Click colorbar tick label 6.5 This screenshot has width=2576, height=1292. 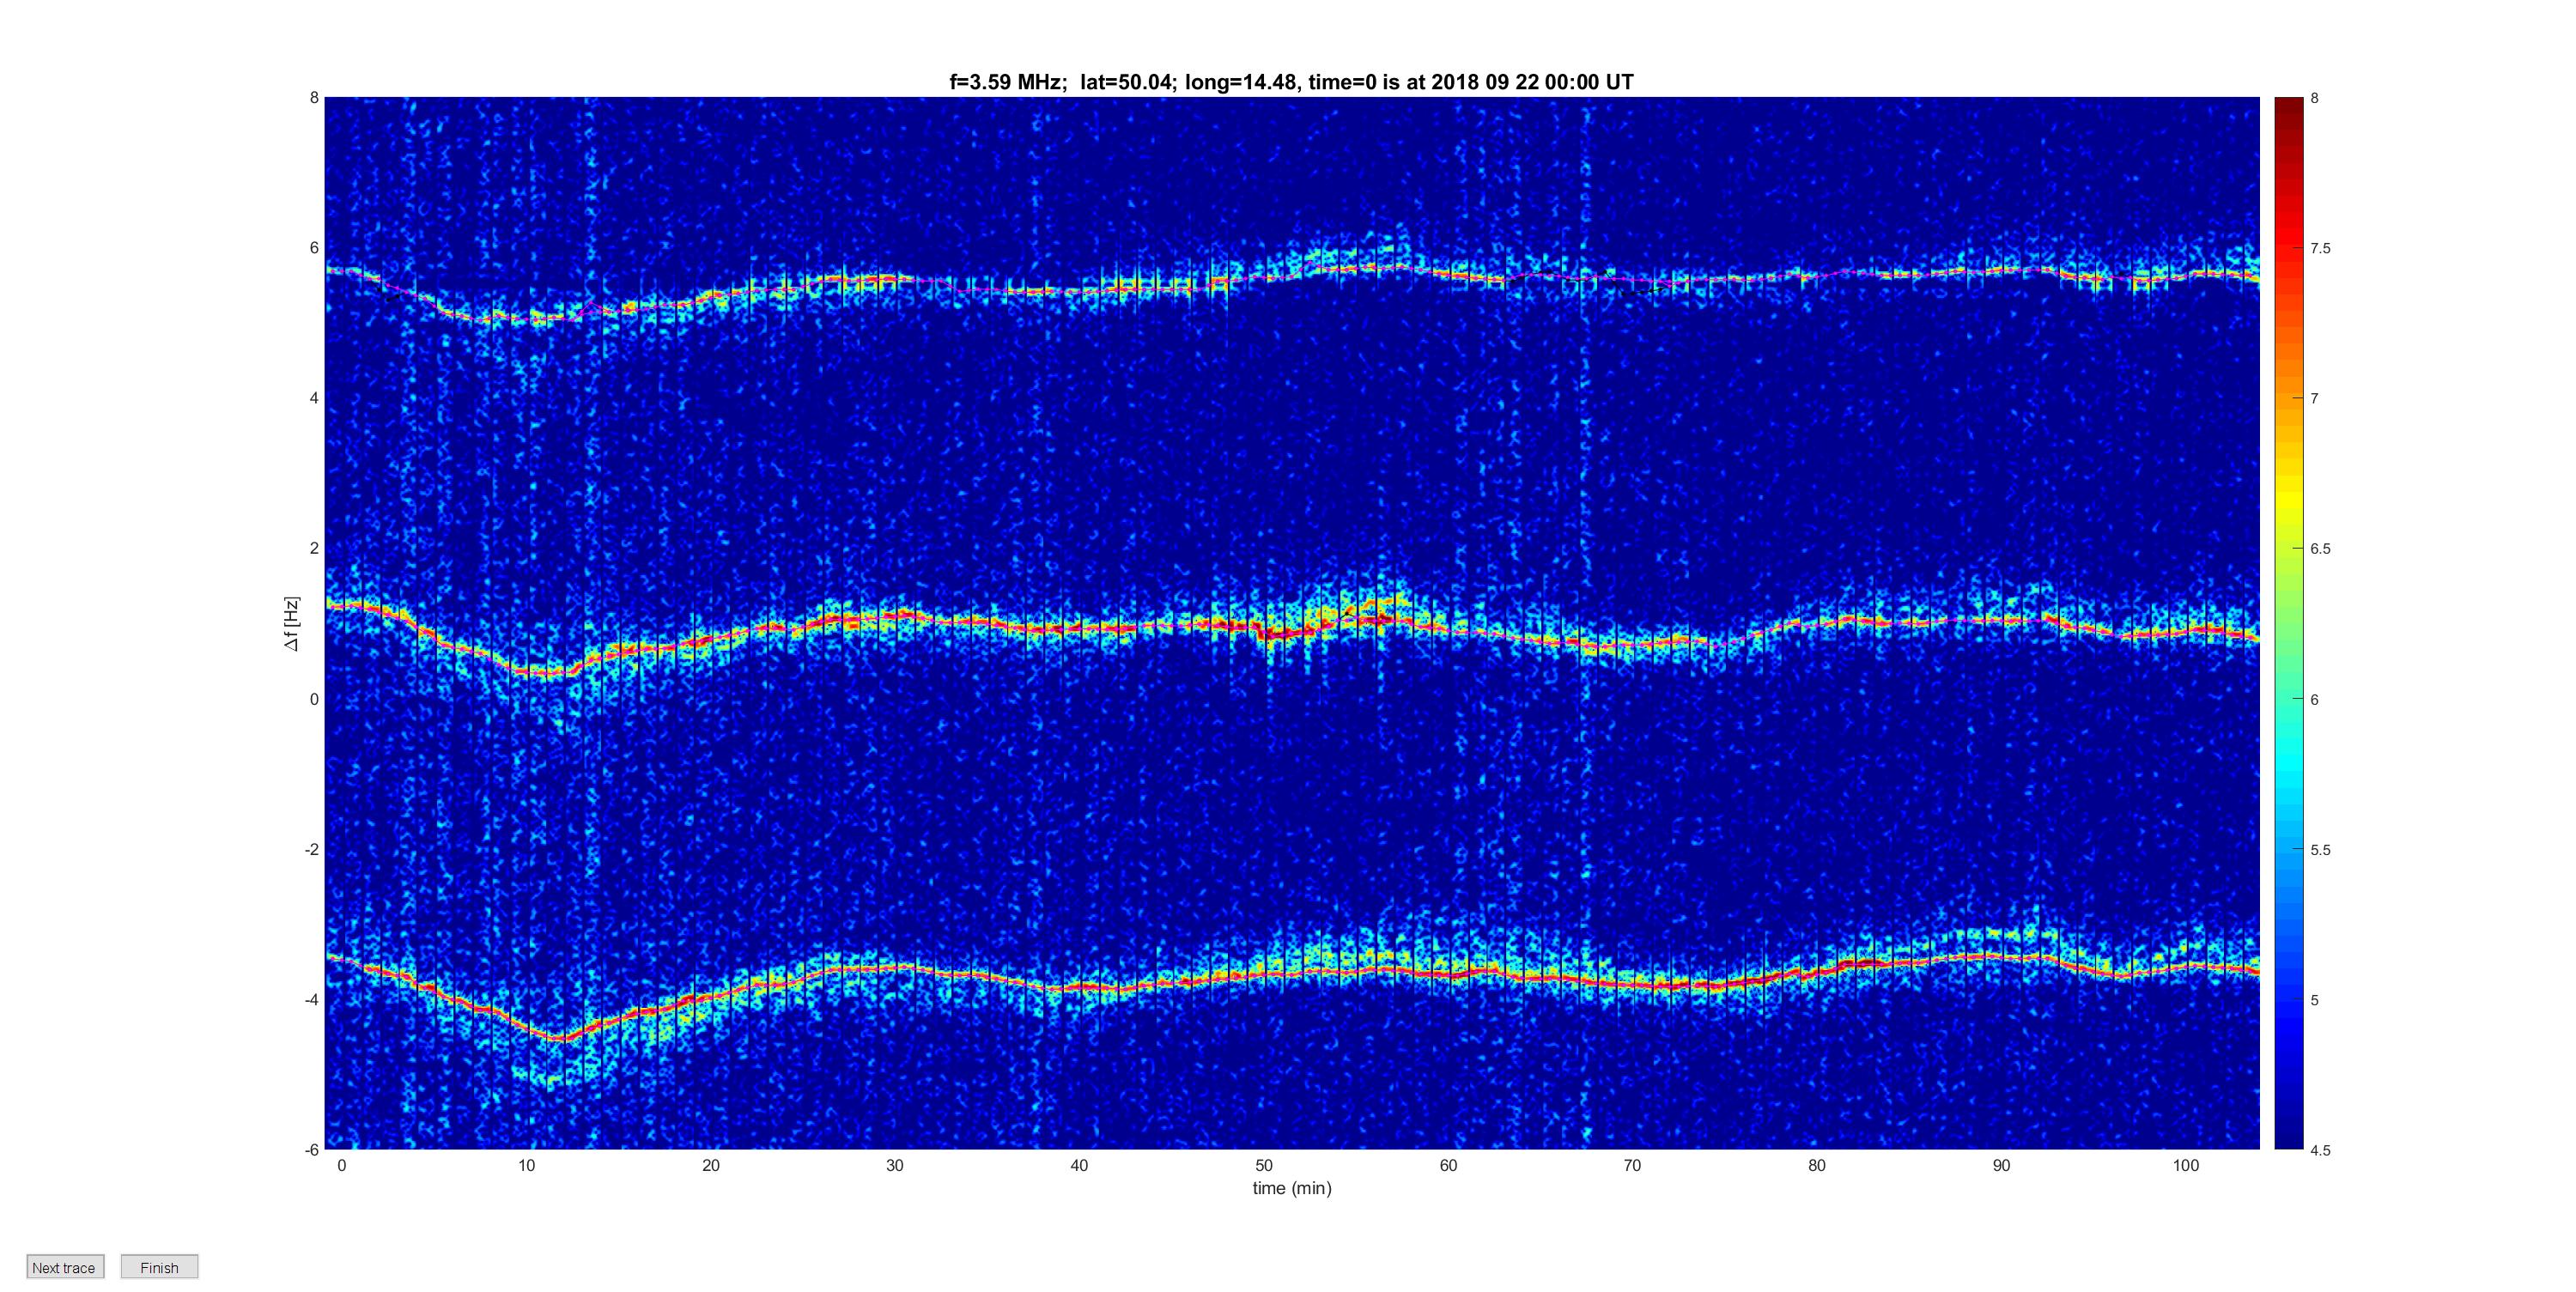[2320, 548]
